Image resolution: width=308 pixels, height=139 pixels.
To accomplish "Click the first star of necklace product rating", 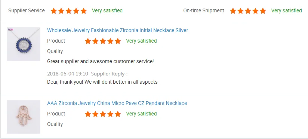I will pyautogui.click(x=88, y=41).
